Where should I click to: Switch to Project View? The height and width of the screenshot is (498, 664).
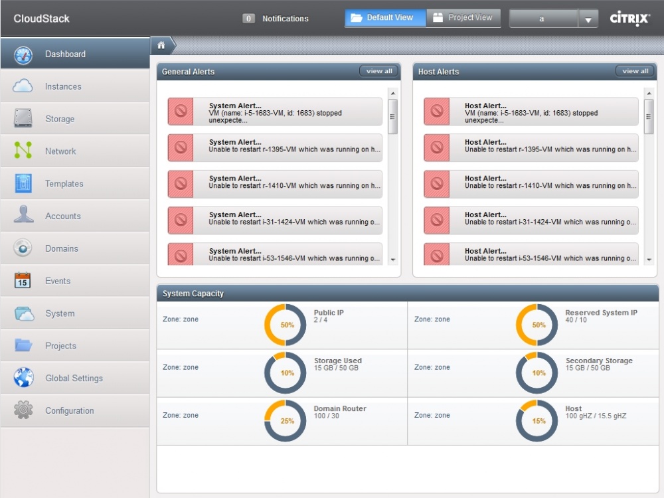[x=463, y=18]
